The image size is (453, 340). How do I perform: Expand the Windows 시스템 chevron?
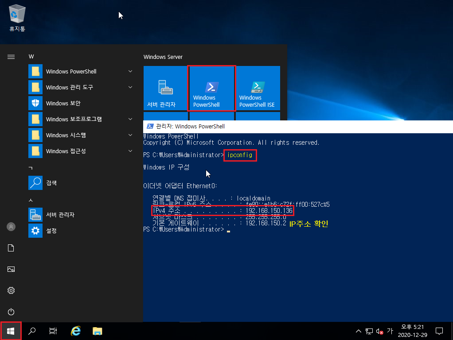[130, 135]
